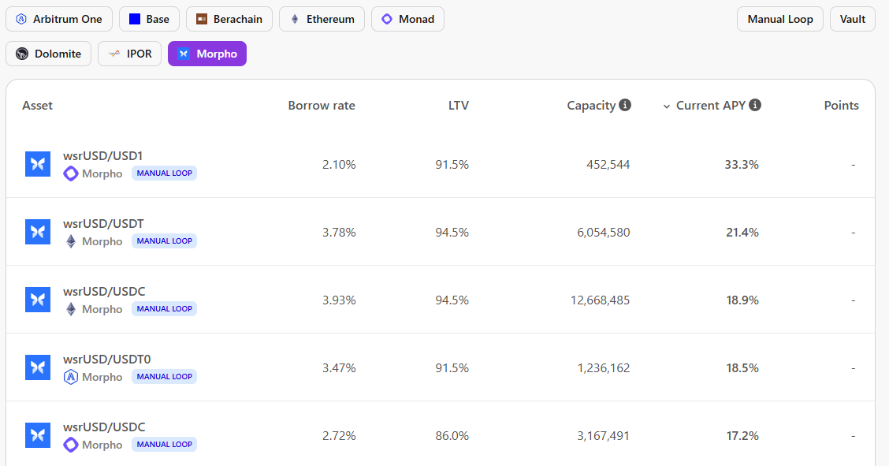Viewport: 889px width, 466px height.
Task: Click Arbitrum One logo icon in filter
Action: [21, 19]
